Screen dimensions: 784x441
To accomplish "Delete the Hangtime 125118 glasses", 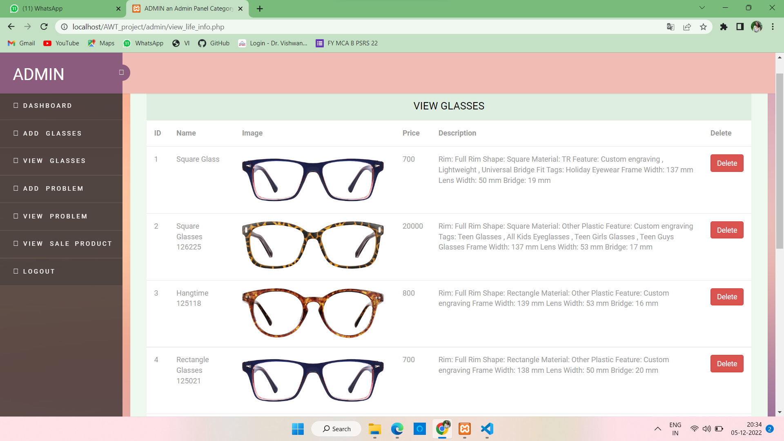I will click(x=726, y=297).
